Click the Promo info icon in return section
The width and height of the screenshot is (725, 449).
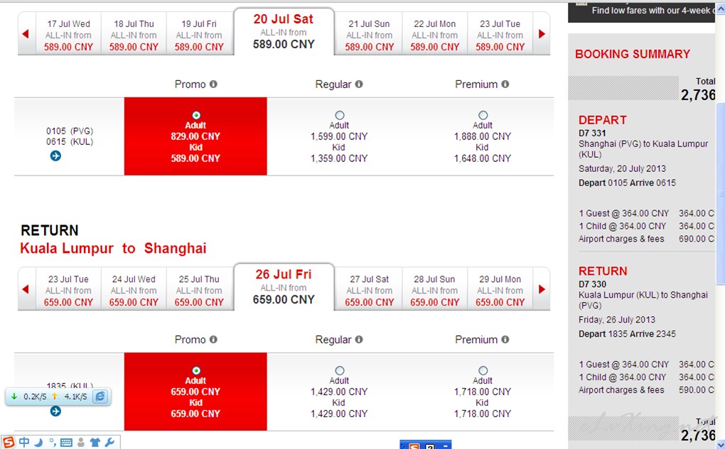213,340
